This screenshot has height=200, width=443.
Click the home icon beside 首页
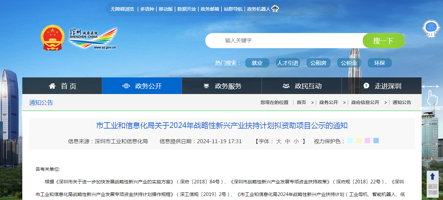(52, 85)
